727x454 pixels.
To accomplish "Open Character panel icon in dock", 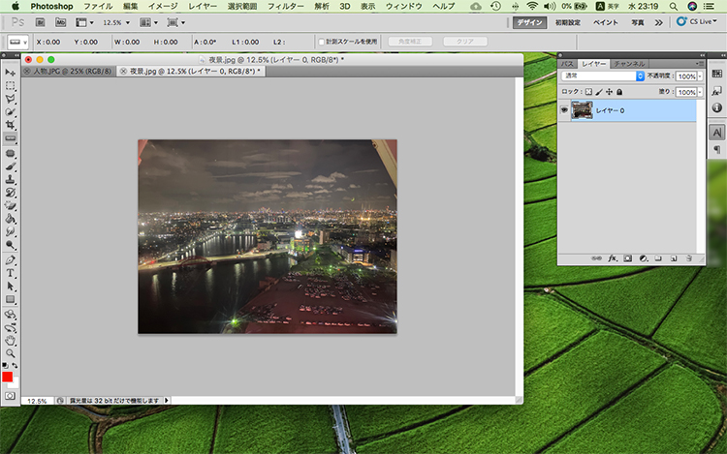I will coord(716,133).
